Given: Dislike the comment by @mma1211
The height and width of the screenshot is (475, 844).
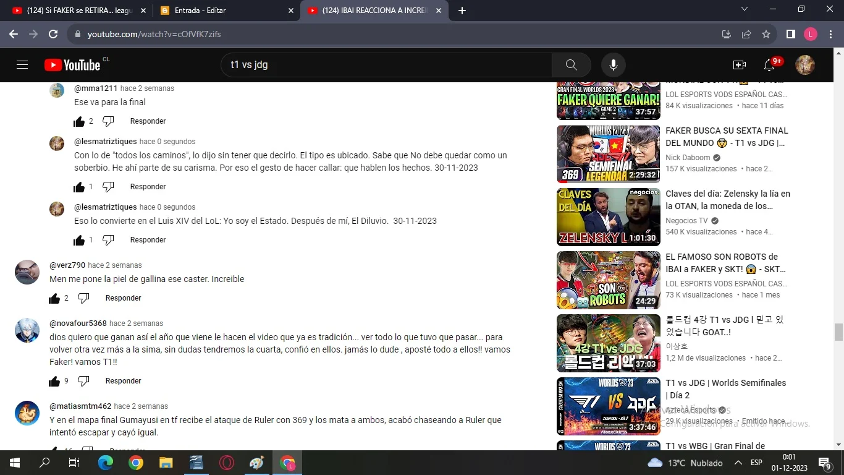Looking at the screenshot, I should (x=108, y=121).
